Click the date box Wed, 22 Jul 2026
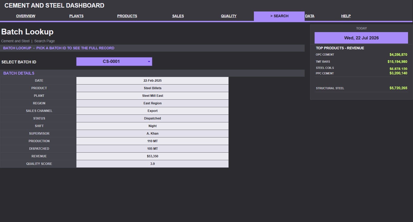 tap(361, 38)
